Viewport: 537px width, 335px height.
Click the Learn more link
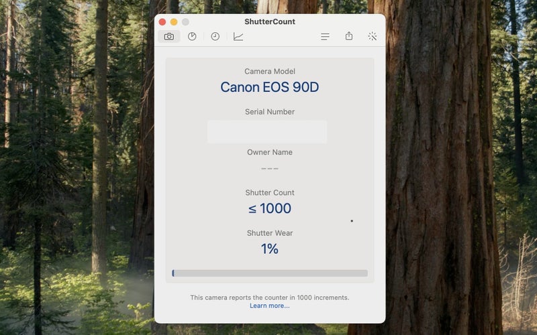[x=270, y=306]
